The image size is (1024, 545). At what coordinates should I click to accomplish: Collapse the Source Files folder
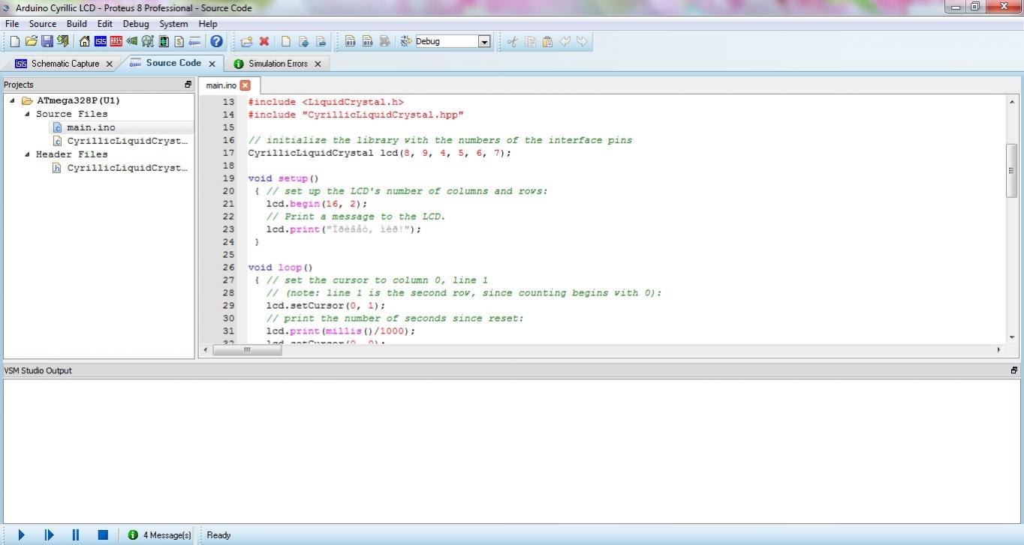28,114
